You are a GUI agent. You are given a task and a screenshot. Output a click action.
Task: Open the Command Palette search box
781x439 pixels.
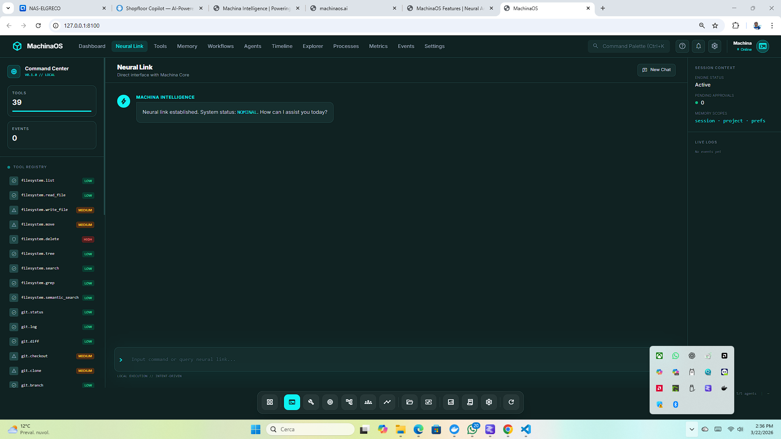629,46
